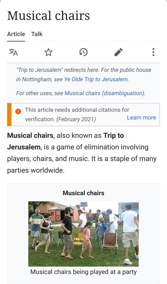Screen dimensions: 167x284
Task: Click the star icon to watch this page
Action: [48, 52]
